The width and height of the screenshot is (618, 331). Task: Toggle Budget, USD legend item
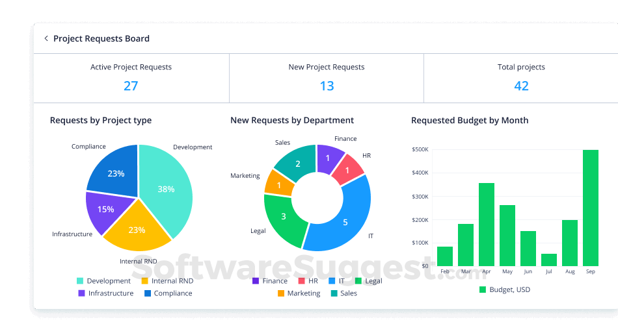505,289
